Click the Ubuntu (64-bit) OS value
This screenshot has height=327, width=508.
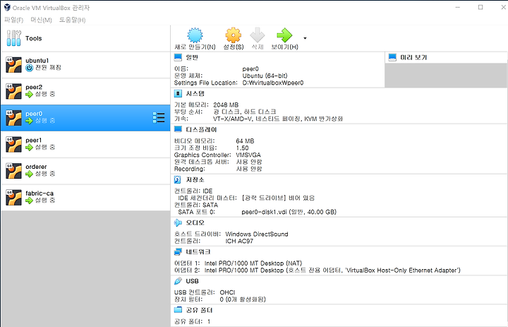click(265, 76)
